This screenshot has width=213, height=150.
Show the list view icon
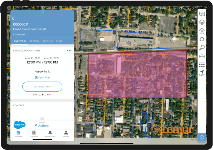tap(202, 64)
